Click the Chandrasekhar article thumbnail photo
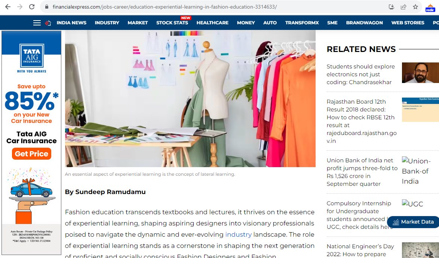439x258 pixels. [x=420, y=73]
